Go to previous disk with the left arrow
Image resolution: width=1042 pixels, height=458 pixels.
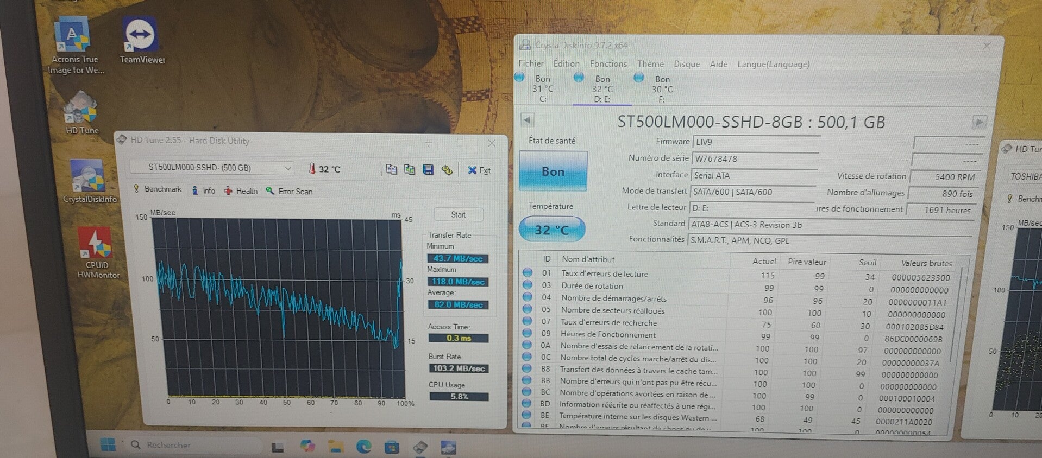527,120
